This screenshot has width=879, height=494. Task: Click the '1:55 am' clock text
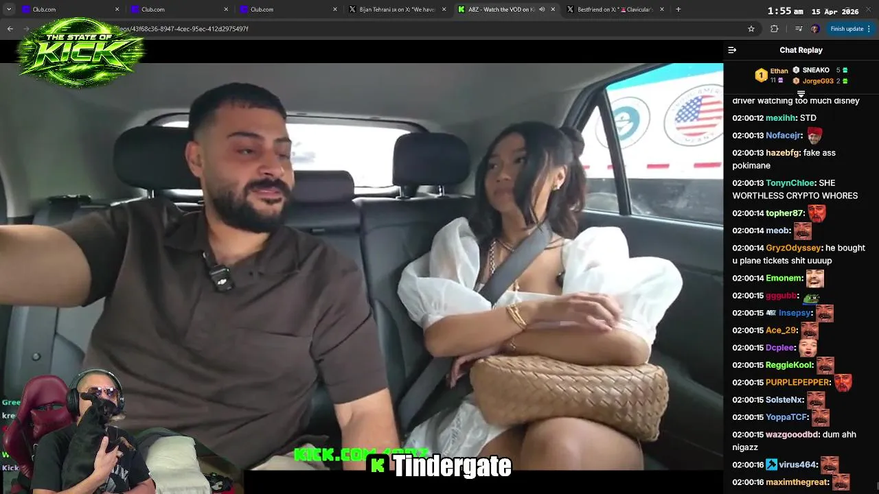[785, 11]
